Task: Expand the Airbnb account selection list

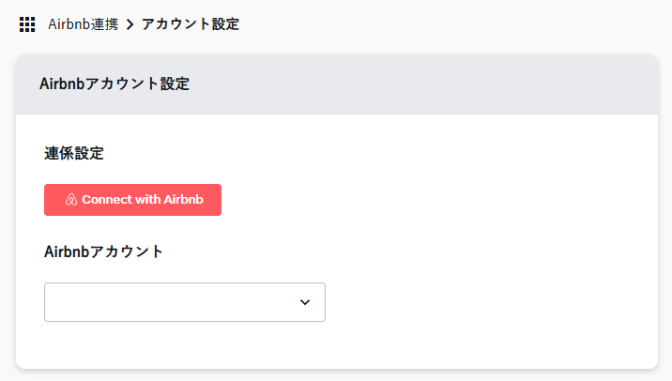Action: 184,302
